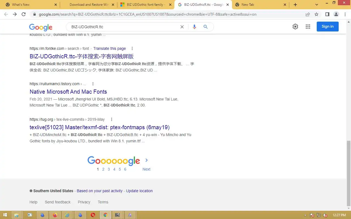Go to results page 6
351x219 pixels.
point(125,169)
